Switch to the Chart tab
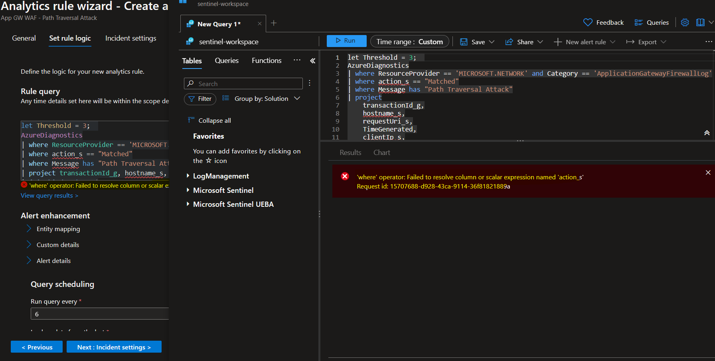The width and height of the screenshot is (715, 361). (x=382, y=153)
